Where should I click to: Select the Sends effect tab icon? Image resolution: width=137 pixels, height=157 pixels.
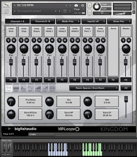point(52,88)
